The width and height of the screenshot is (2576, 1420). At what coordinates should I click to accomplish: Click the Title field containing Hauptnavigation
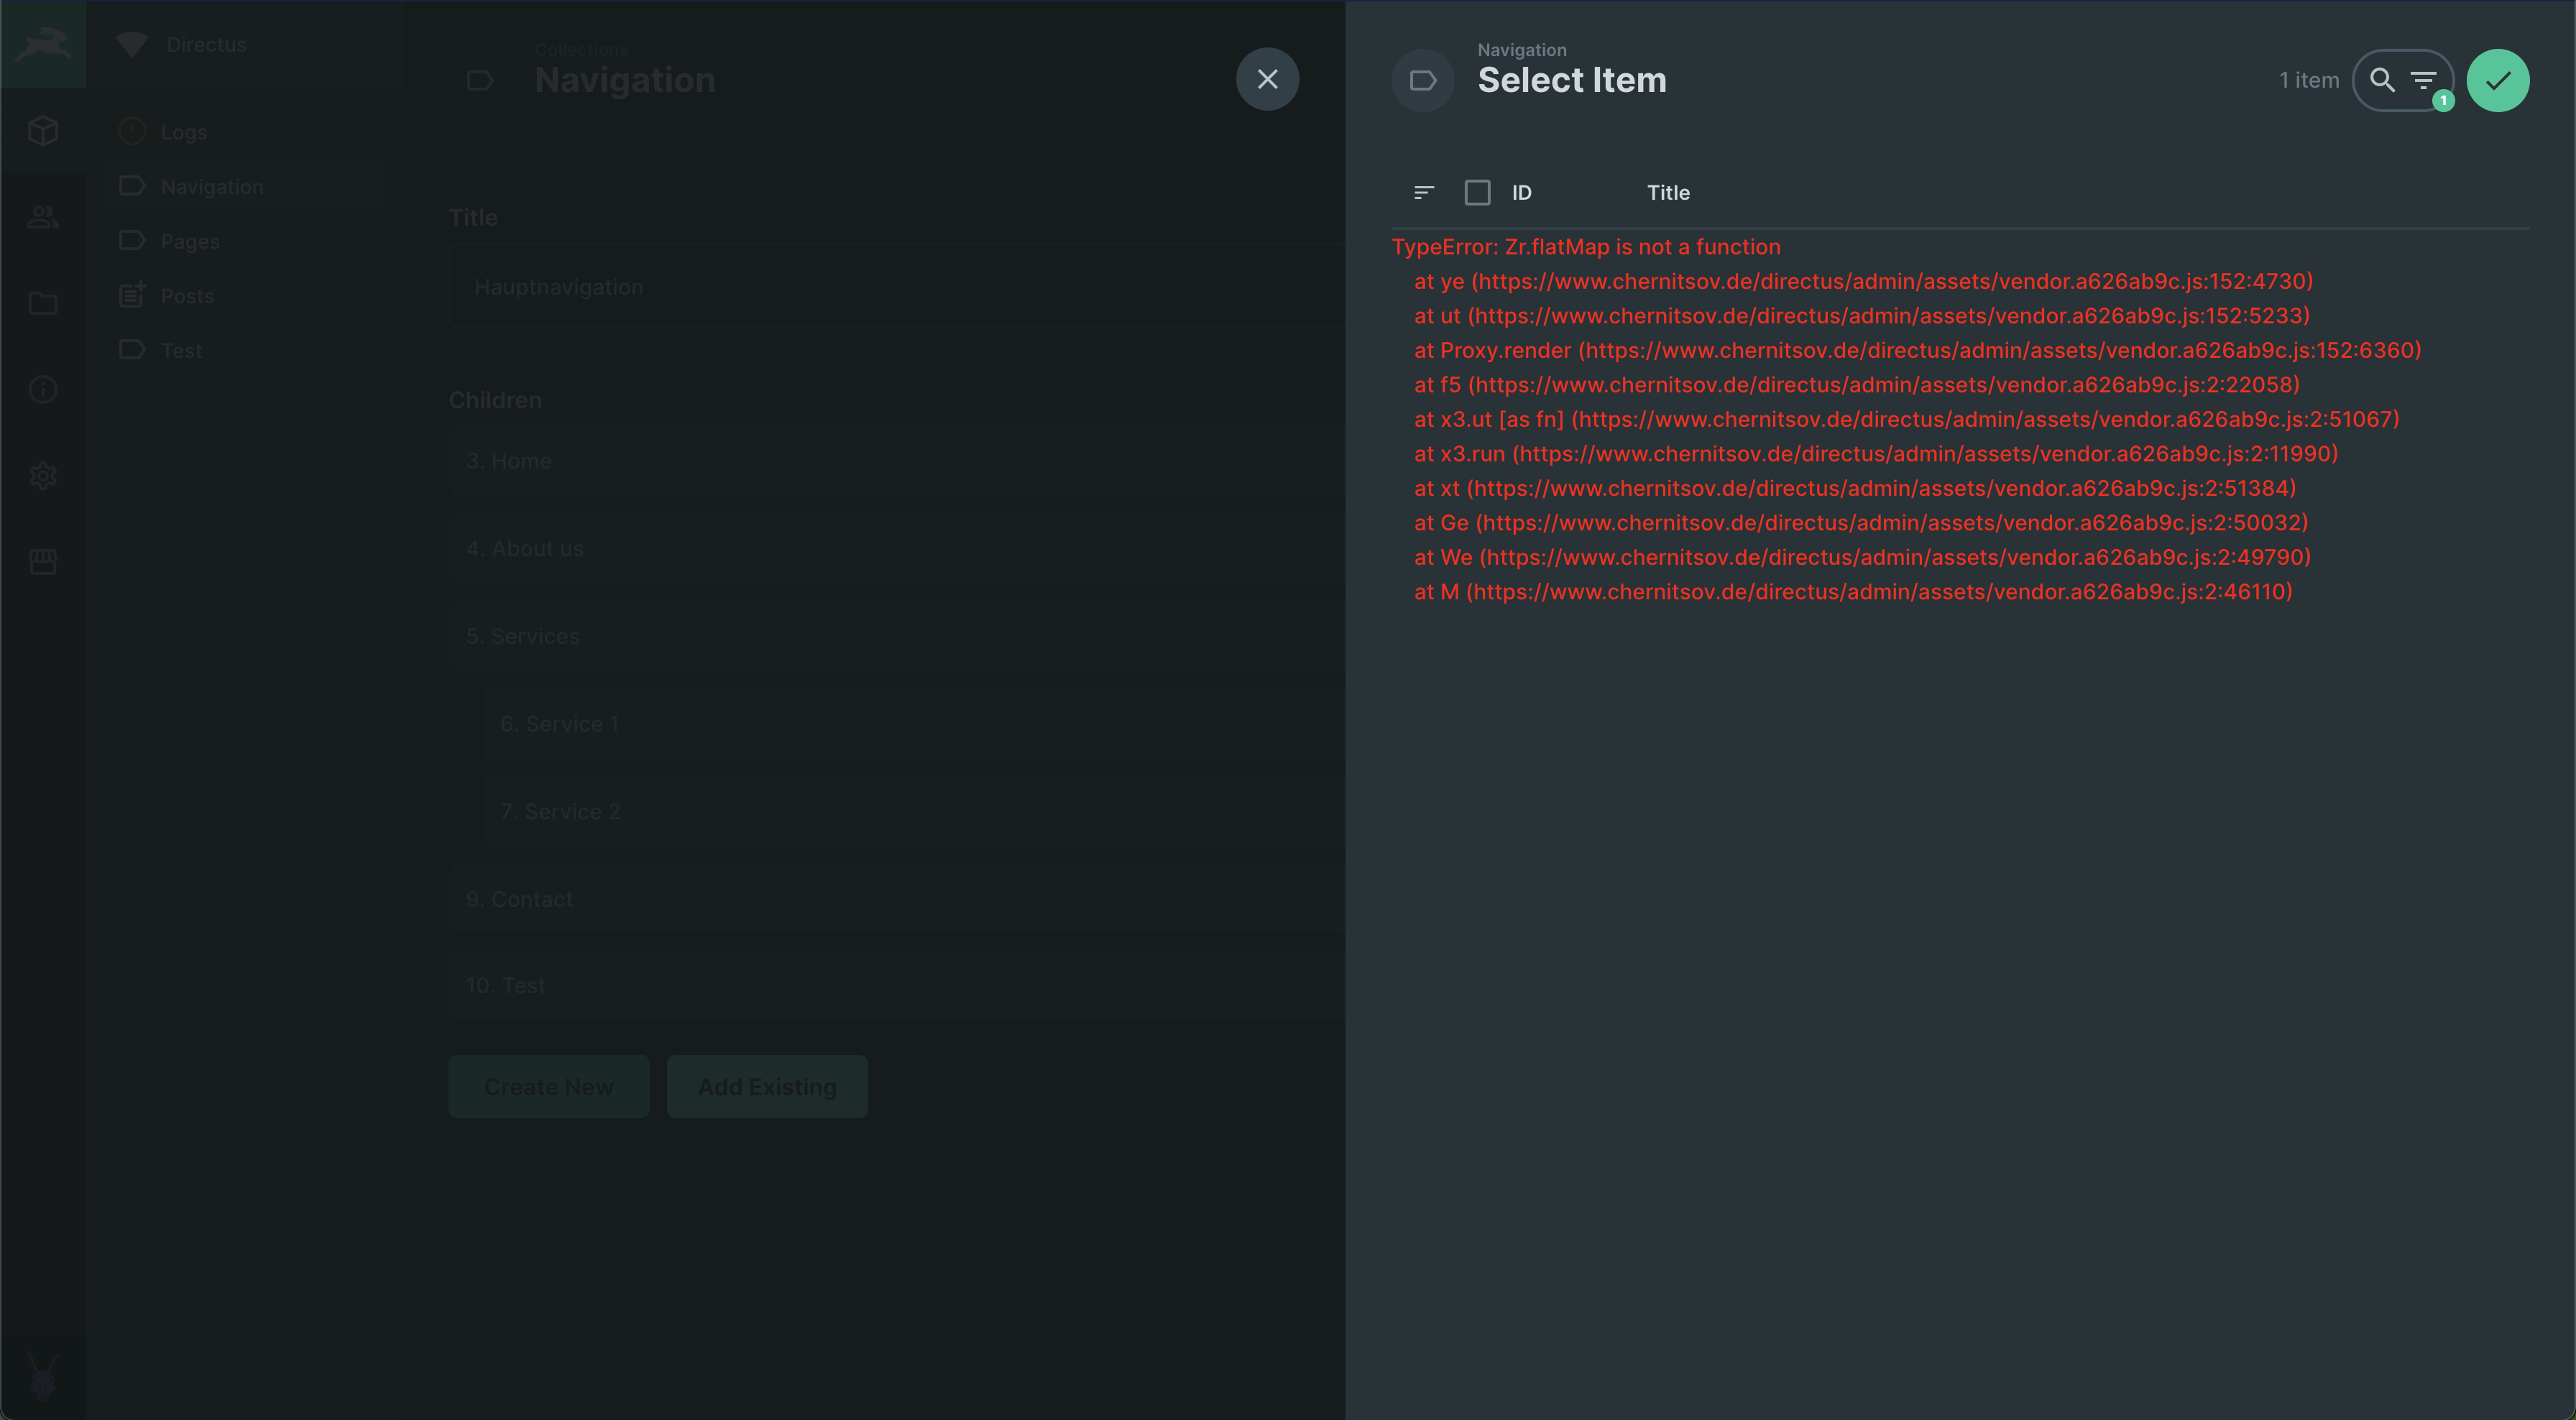pos(896,287)
